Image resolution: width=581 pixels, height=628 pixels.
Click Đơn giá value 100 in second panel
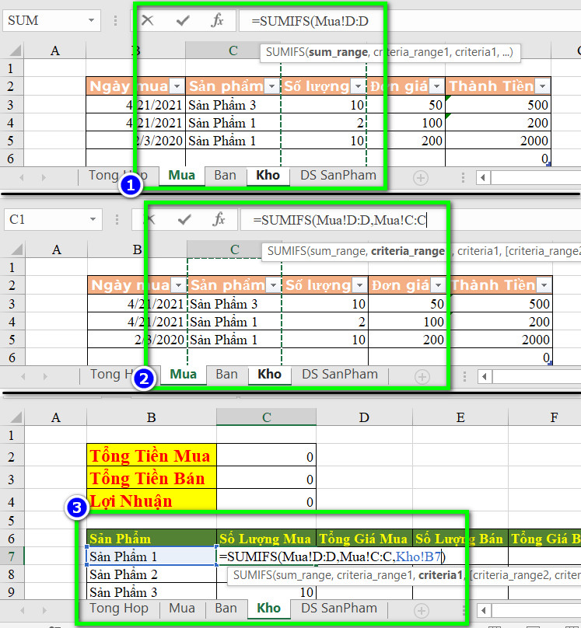pyautogui.click(x=408, y=322)
